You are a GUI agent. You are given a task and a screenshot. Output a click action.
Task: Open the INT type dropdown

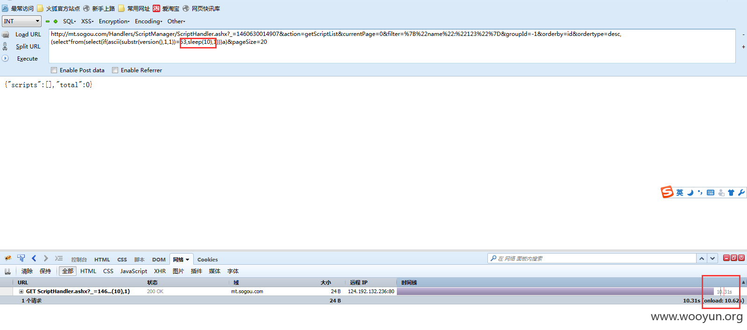(x=22, y=21)
